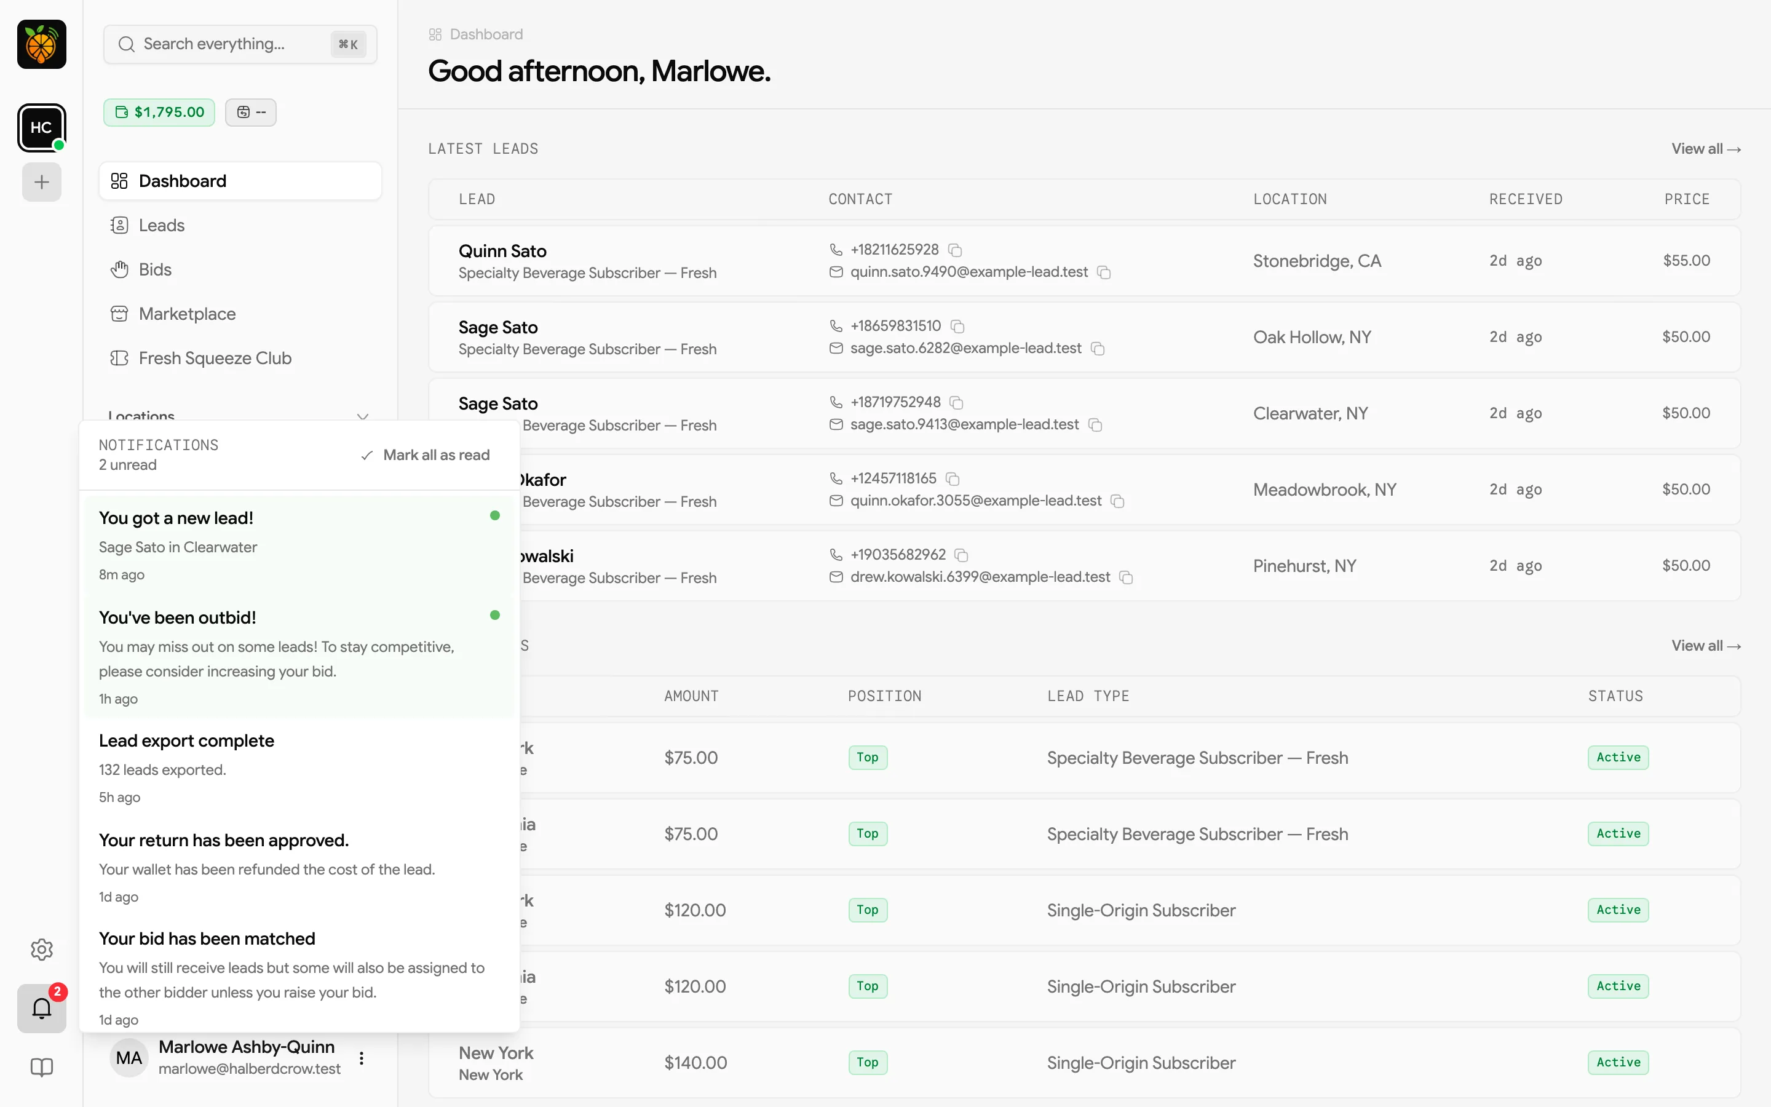This screenshot has width=1771, height=1107.
Task: Open the settings gear icon
Action: [42, 950]
